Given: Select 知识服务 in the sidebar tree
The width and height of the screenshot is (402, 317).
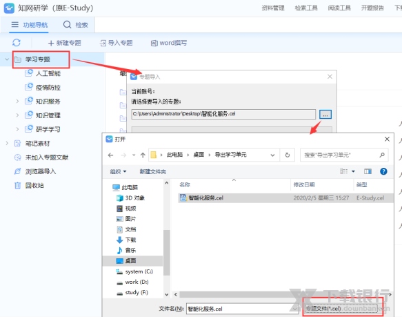Looking at the screenshot, I should coord(48,102).
